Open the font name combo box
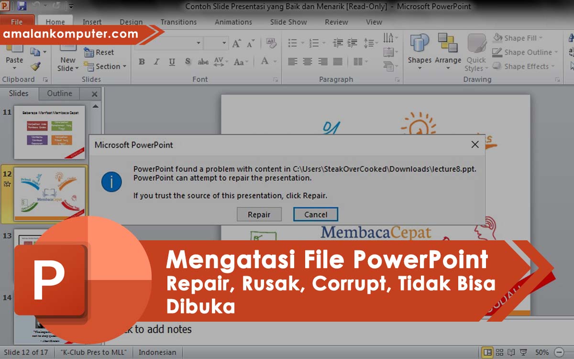This screenshot has width=574, height=359. tap(169, 44)
